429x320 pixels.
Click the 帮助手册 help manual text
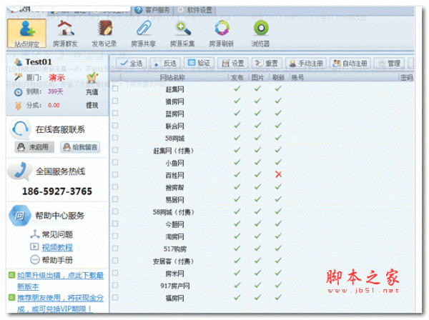click(57, 260)
